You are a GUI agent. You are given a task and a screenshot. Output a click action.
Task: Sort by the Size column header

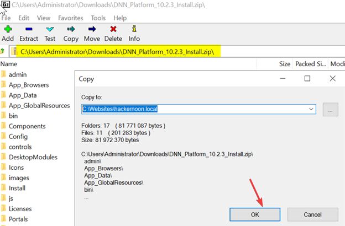tap(285, 64)
